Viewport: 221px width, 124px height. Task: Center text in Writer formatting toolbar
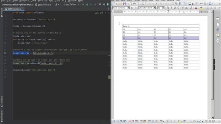point(211,8)
